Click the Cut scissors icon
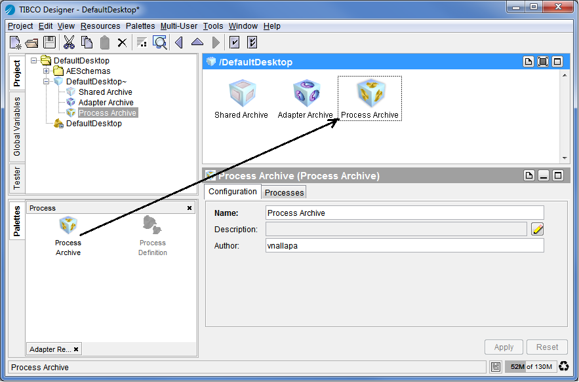Viewport: 579px width, 382px height. (69, 43)
